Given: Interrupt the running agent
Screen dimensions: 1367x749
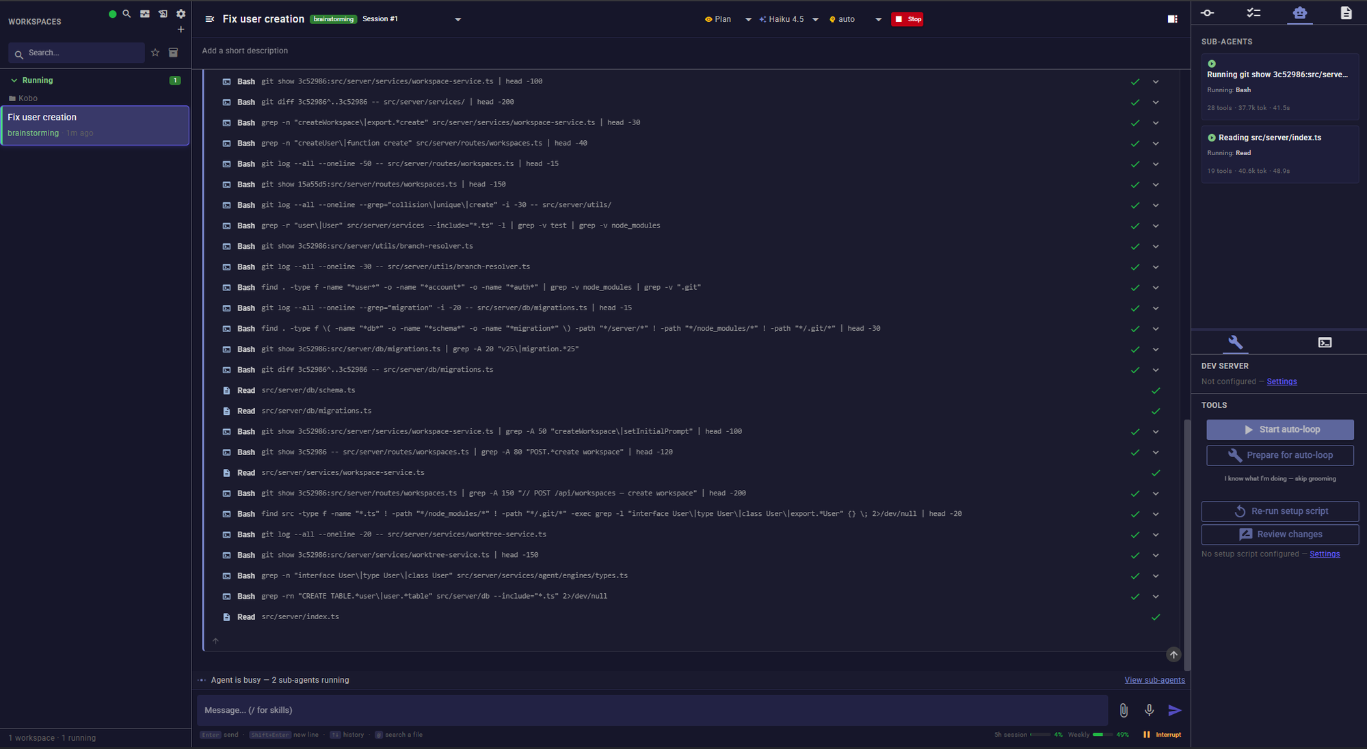Looking at the screenshot, I should 1163,735.
